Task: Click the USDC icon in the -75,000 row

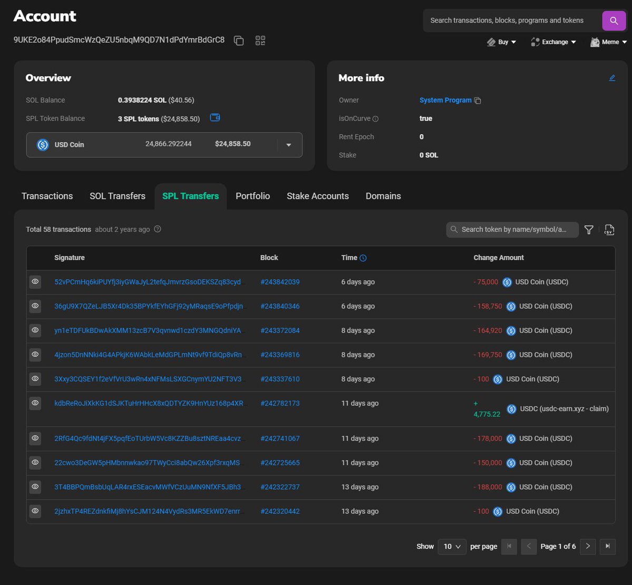Action: (x=507, y=282)
